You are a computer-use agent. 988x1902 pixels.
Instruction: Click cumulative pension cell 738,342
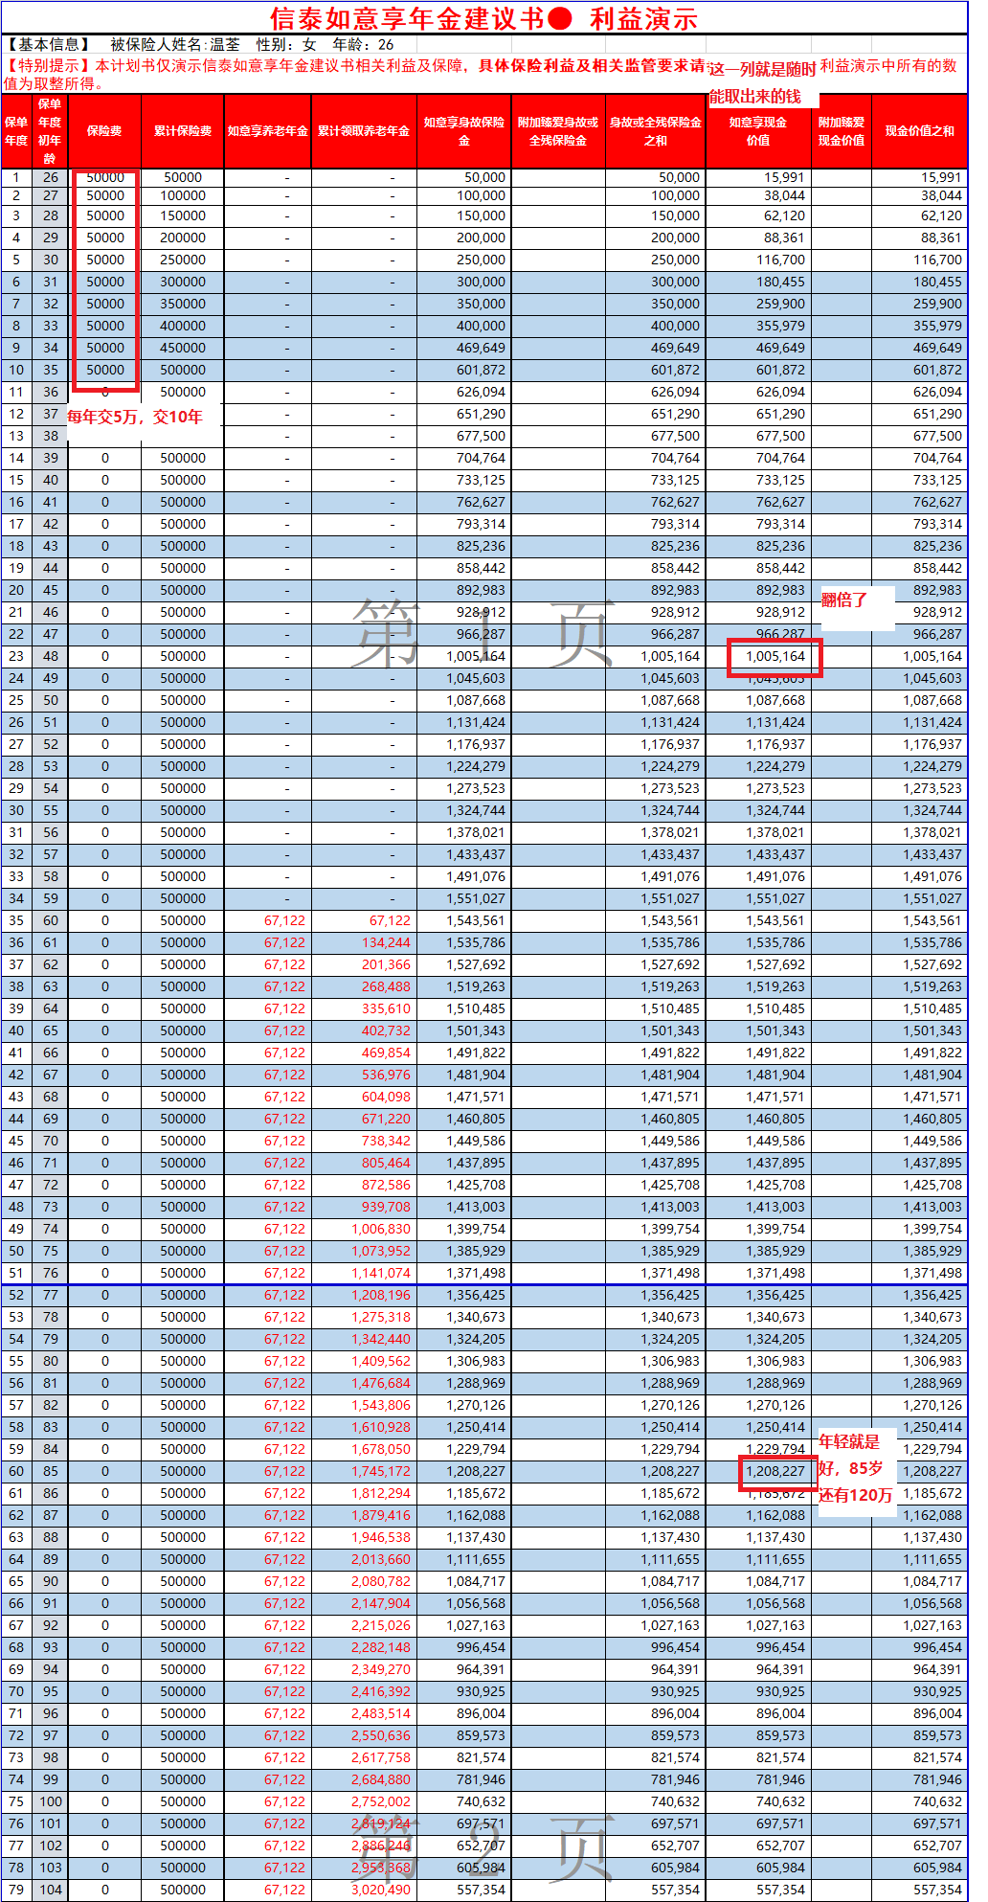point(364,1141)
